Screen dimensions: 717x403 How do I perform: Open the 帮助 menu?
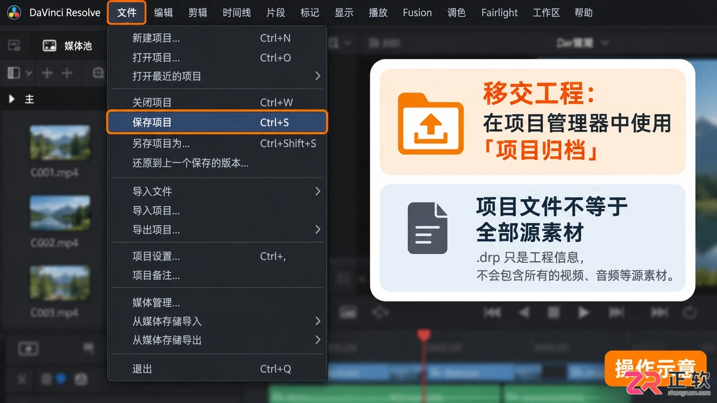(x=584, y=12)
